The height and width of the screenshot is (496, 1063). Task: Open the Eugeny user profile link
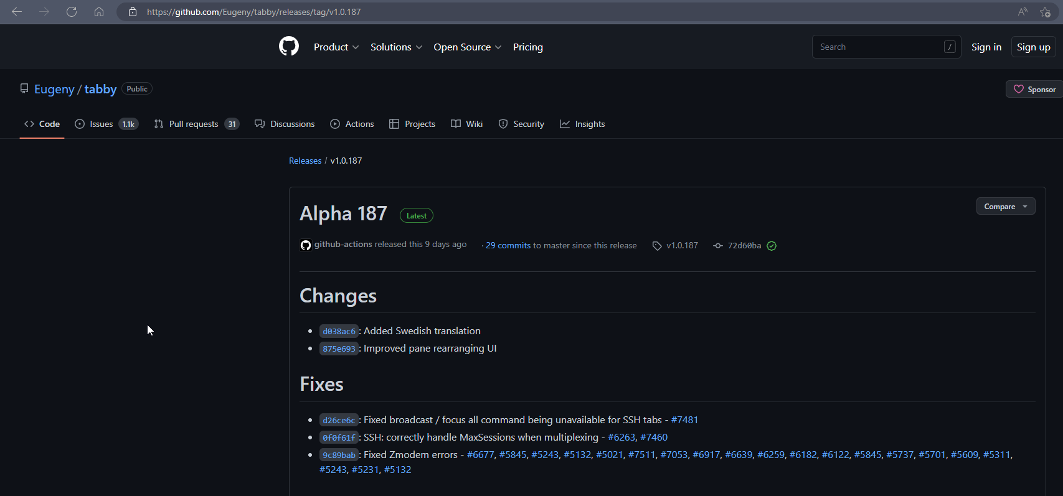[54, 89]
